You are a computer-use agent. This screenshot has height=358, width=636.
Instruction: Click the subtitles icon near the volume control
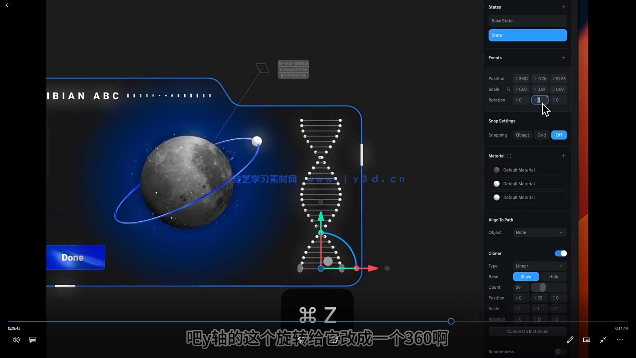32,340
